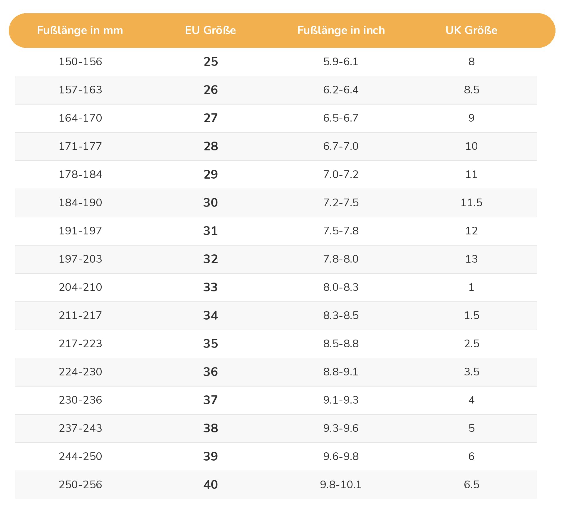Select the 'UK Größe' column header

pyautogui.click(x=471, y=30)
